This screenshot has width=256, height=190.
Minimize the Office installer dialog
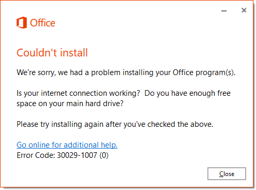224,11
